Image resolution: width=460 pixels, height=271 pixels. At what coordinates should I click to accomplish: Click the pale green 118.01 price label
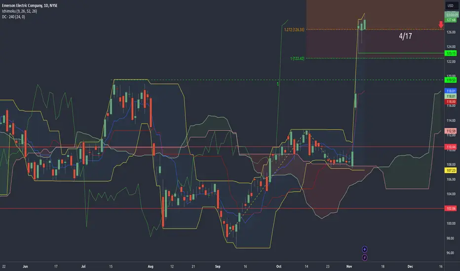[451, 96]
